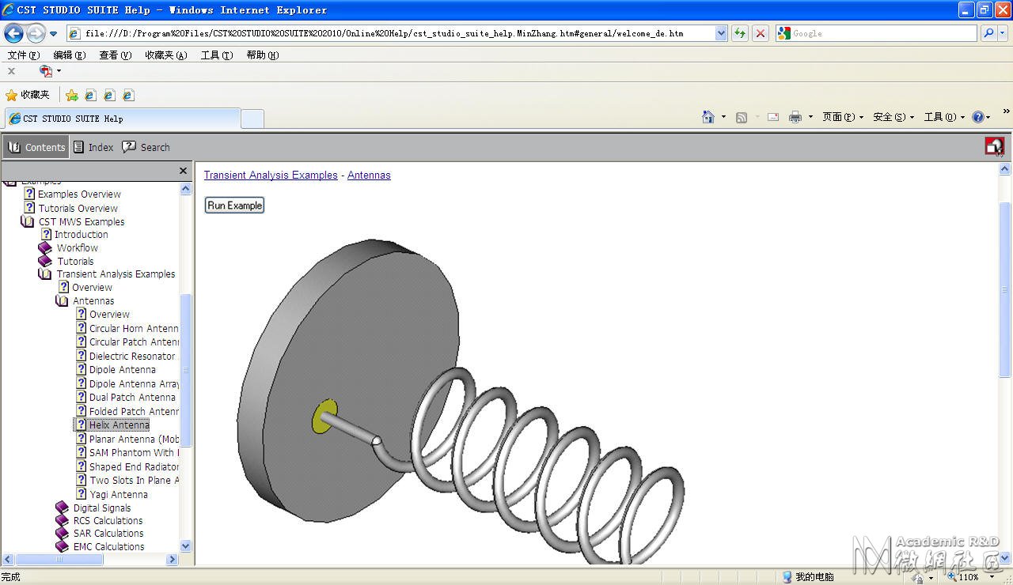Collapse the Antennas book in tree

62,301
